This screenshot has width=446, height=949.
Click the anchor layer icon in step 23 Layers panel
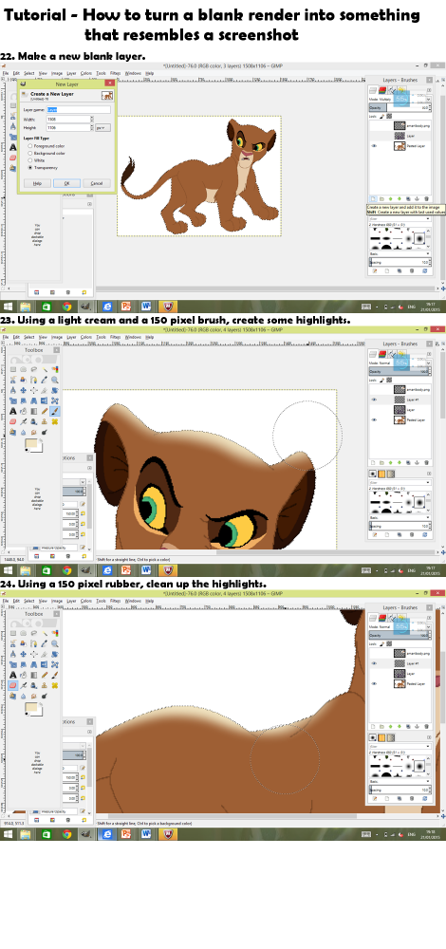tap(417, 462)
